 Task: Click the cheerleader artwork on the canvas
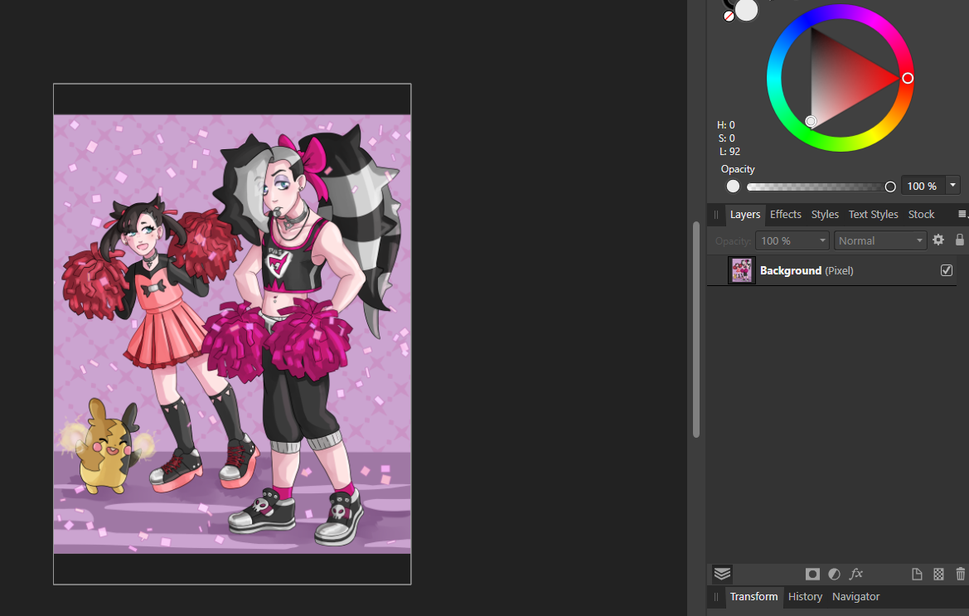pyautogui.click(x=232, y=333)
